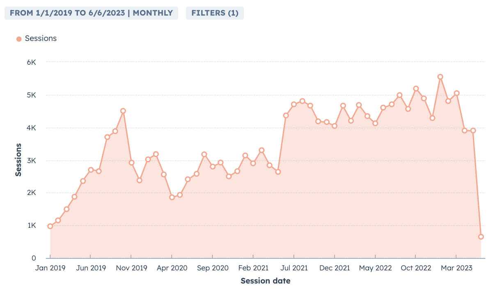
Task: Select the Oct 2019 peak data point
Action: coord(123,111)
